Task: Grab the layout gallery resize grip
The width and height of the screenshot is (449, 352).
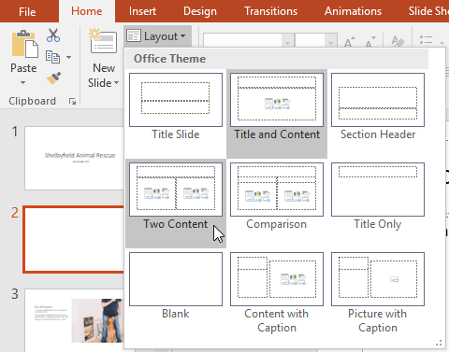Action: (x=439, y=343)
